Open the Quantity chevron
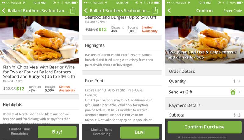The height and width of the screenshot is (140, 244). click(239, 81)
